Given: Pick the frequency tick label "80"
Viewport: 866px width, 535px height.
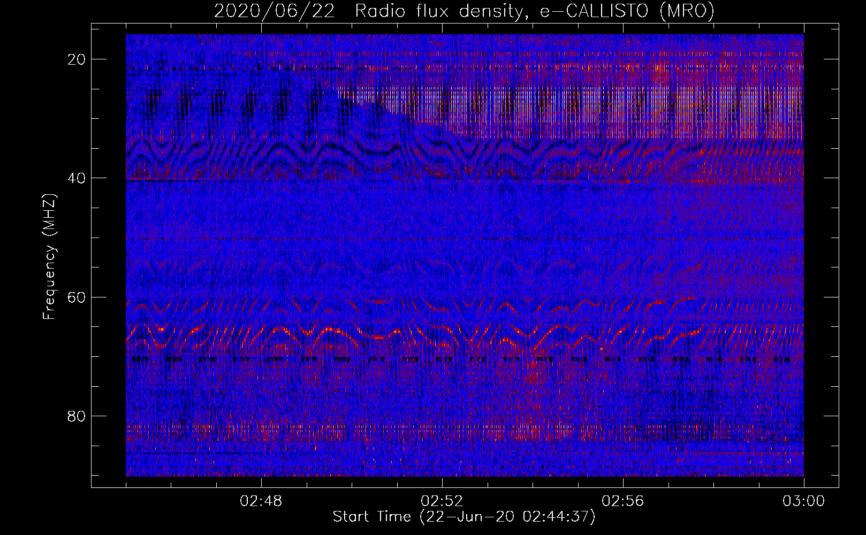Looking at the screenshot, I should click(x=77, y=416).
